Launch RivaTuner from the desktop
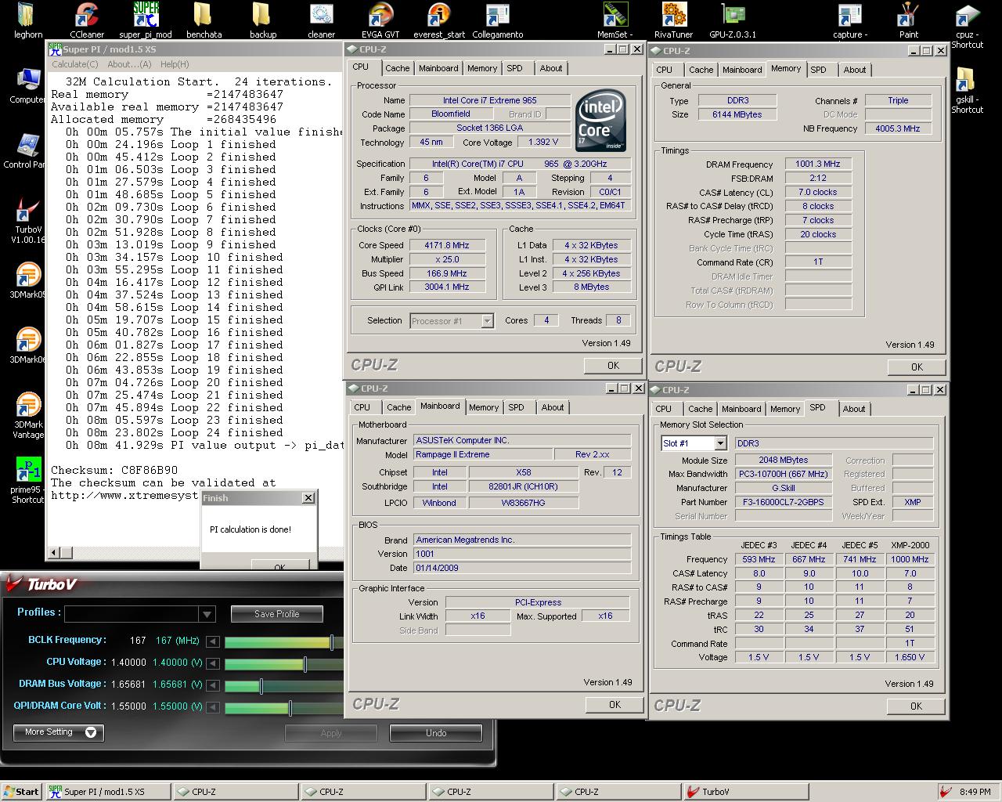Image resolution: width=1002 pixels, height=802 pixels. pyautogui.click(x=674, y=20)
